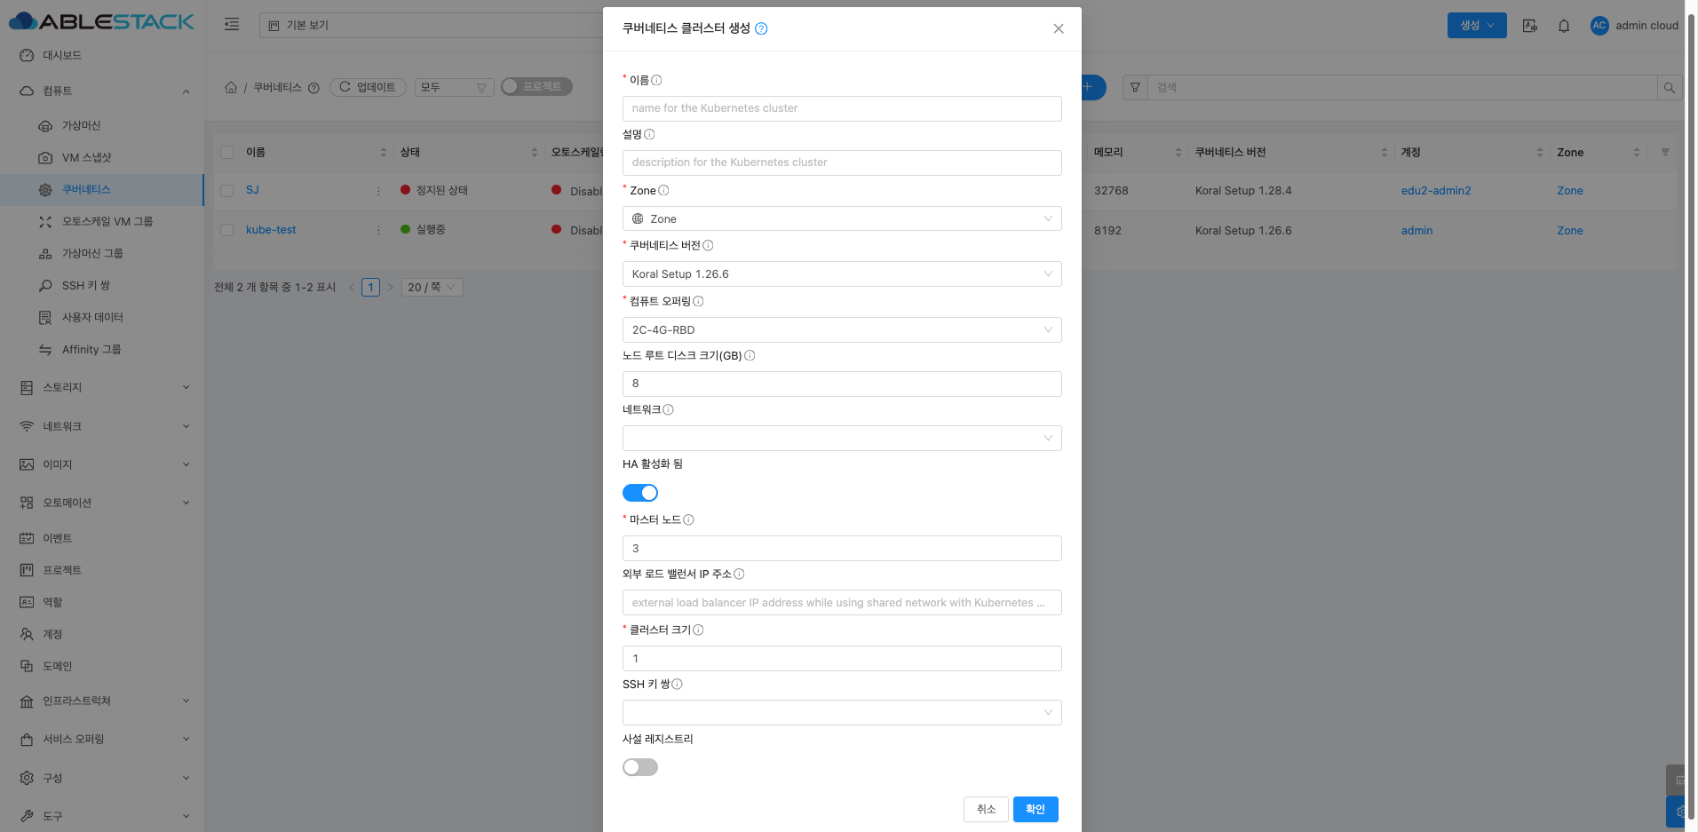Image resolution: width=1698 pixels, height=832 pixels.
Task: Open the 생성 dropdown button
Action: (x=1477, y=25)
